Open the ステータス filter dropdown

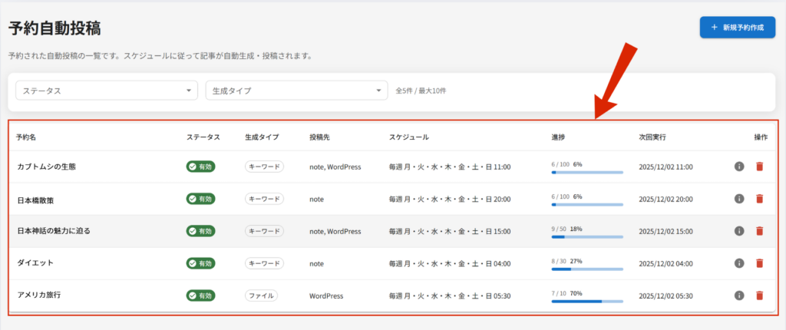tap(107, 91)
